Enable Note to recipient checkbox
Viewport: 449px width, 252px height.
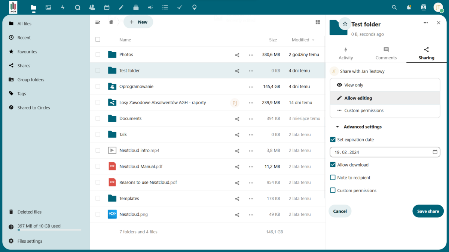pyautogui.click(x=333, y=178)
